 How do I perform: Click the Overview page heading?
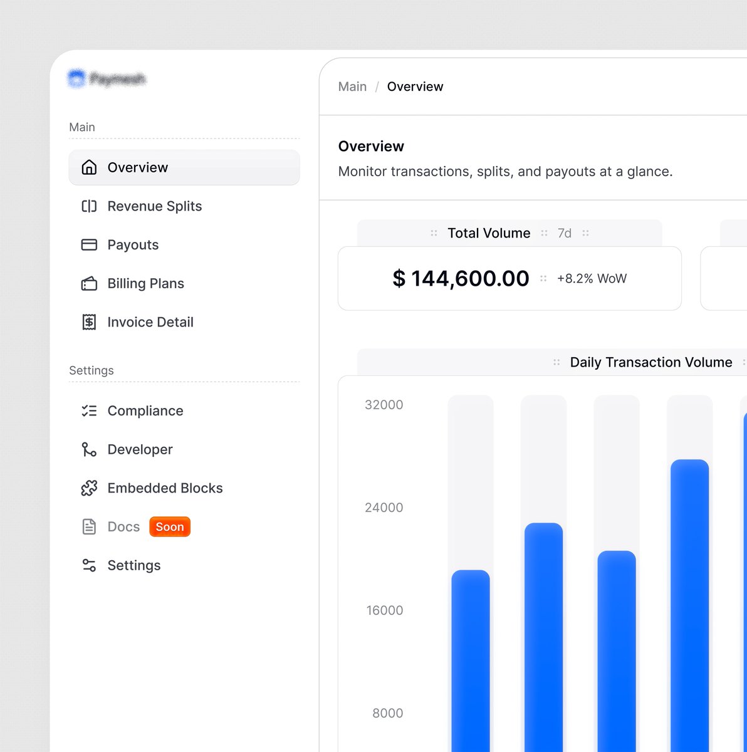371,146
